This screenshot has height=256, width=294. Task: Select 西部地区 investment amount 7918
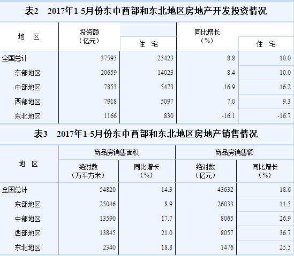110,102
